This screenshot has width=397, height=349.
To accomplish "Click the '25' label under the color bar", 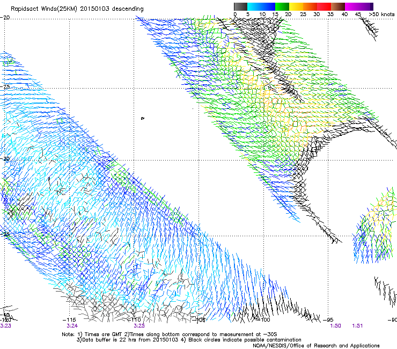I will [303, 14].
